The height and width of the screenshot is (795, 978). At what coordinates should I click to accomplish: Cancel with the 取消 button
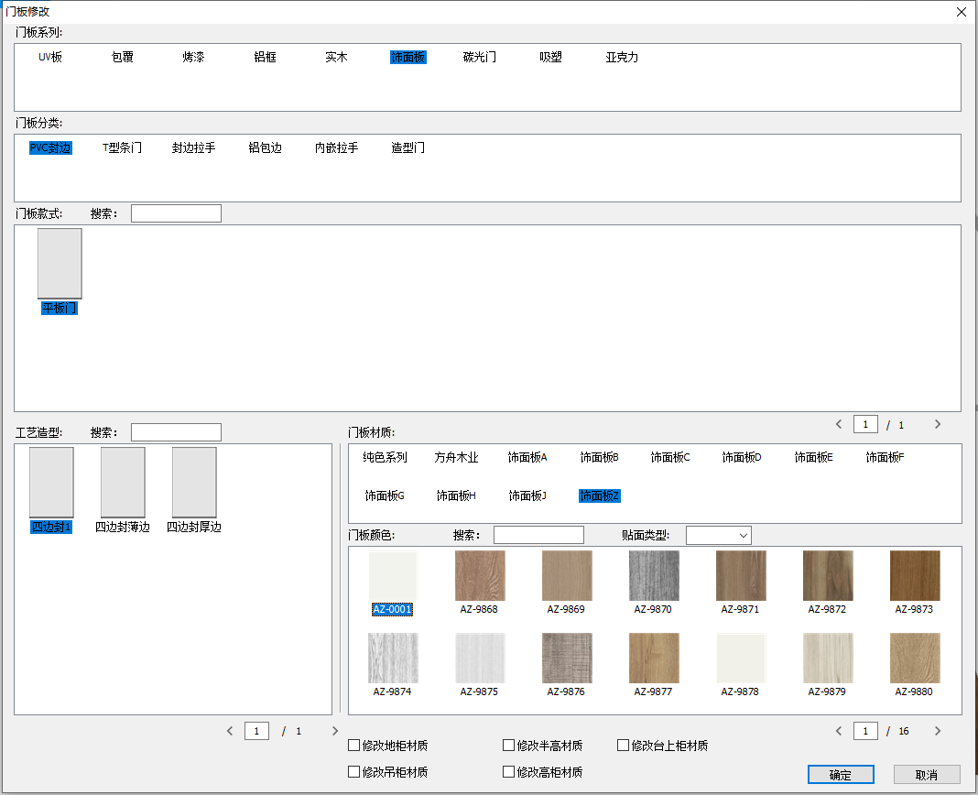[927, 775]
